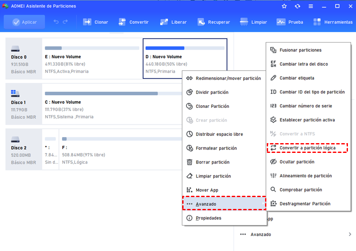The width and height of the screenshot is (356, 251).
Task: Select partition E: Nuevo Volume
Action: [92, 59]
